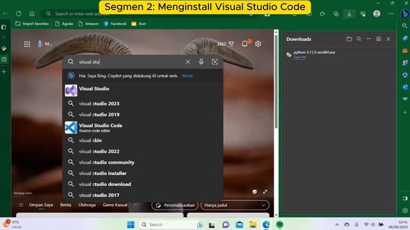
Task: Open File Explorer from taskbar
Action: point(253,224)
